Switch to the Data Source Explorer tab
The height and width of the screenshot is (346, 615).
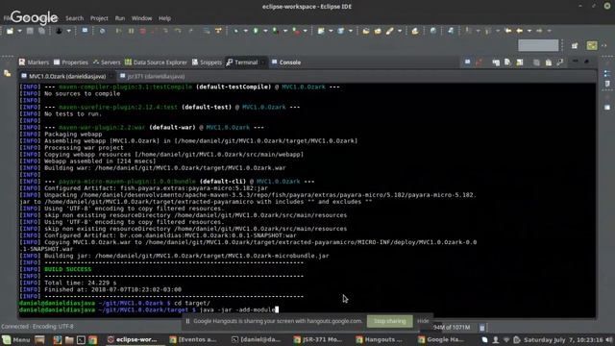point(156,62)
